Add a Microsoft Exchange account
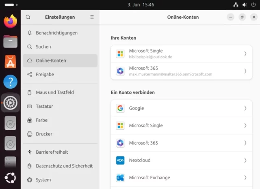 coord(182,178)
